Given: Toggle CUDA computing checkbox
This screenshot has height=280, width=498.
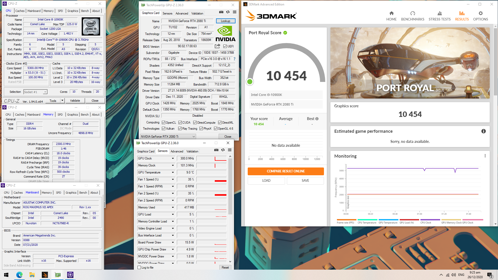Looking at the screenshot, I should (180, 123).
